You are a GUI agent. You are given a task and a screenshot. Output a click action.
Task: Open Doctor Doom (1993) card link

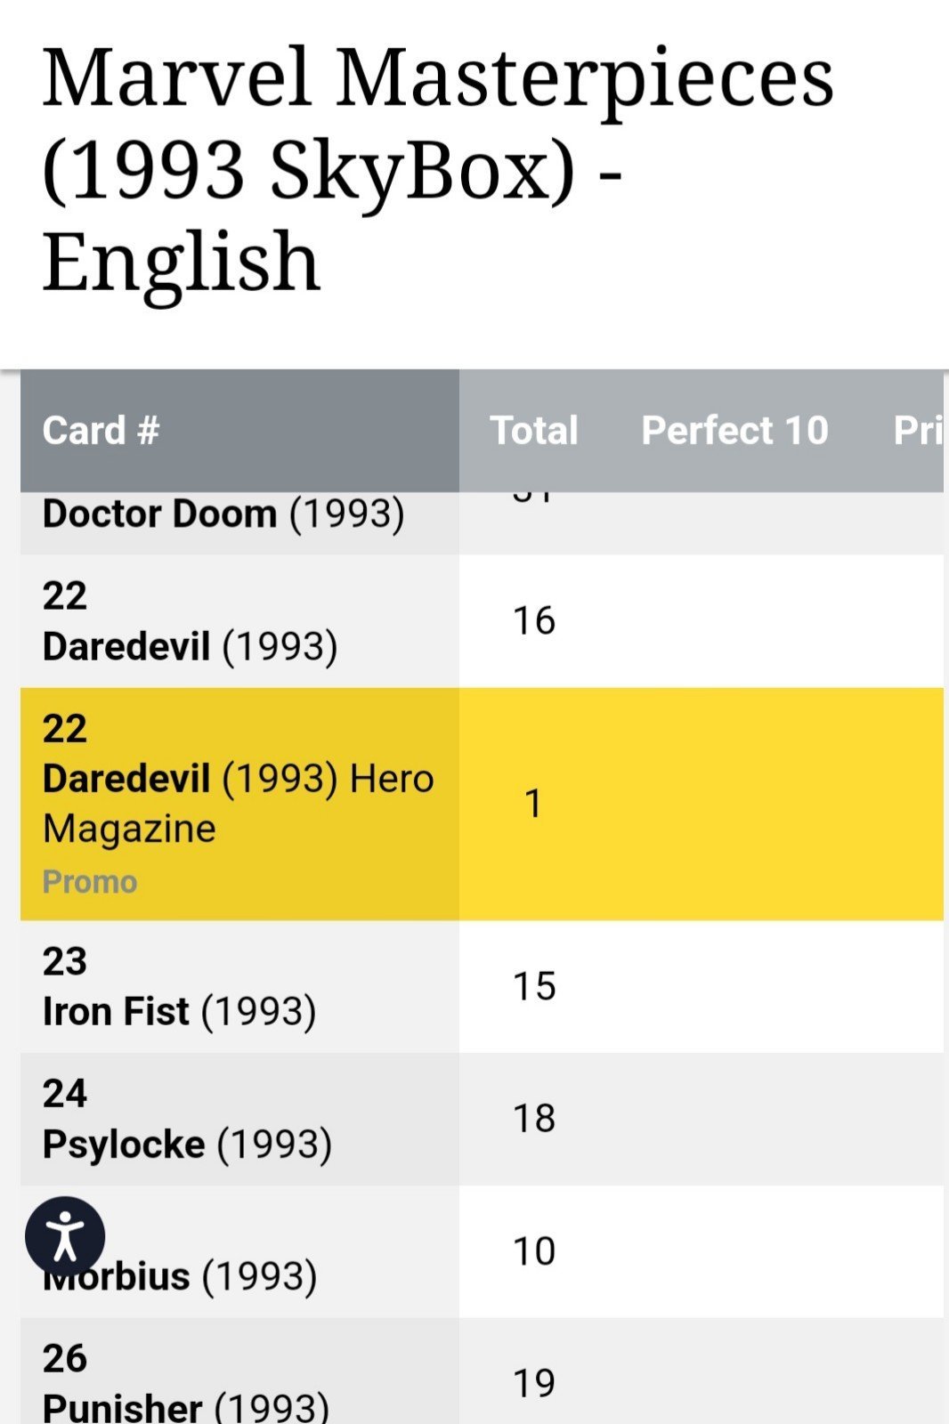pos(223,514)
